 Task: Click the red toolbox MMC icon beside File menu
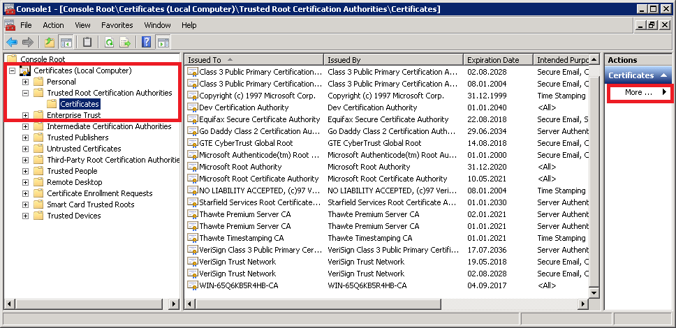[10, 25]
